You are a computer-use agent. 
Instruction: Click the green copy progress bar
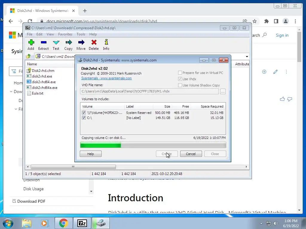pyautogui.click(x=100, y=145)
